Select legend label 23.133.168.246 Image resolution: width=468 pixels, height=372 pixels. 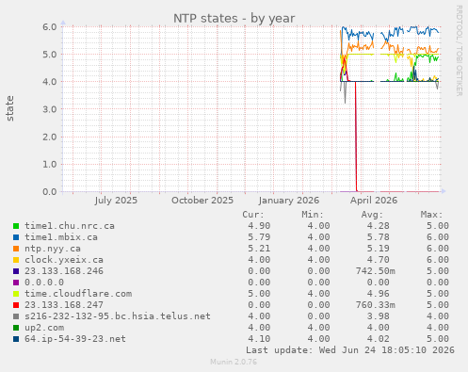click(x=64, y=271)
